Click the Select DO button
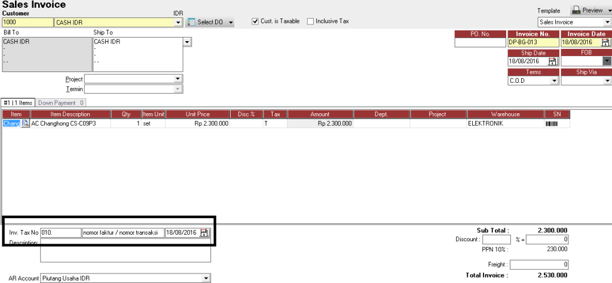Image resolution: width=612 pixels, height=283 pixels. tap(210, 22)
